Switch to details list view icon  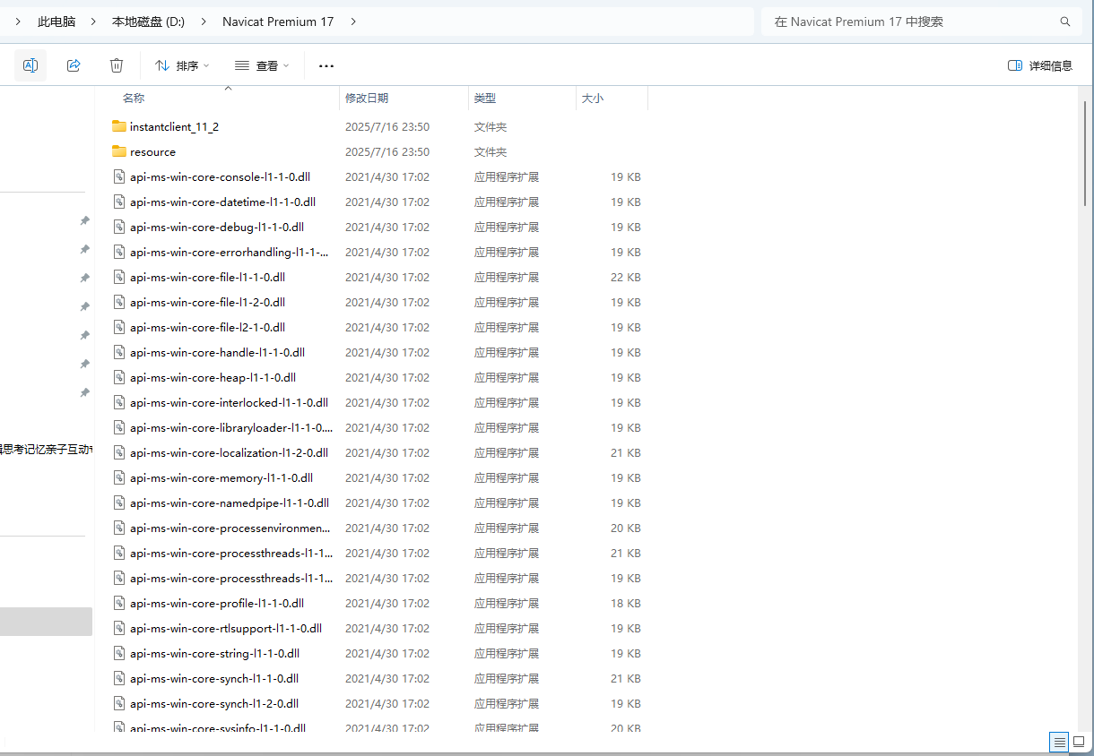(x=1059, y=742)
